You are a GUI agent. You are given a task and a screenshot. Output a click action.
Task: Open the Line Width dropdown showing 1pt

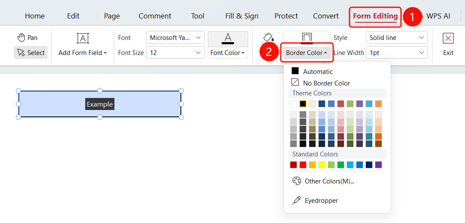397,52
